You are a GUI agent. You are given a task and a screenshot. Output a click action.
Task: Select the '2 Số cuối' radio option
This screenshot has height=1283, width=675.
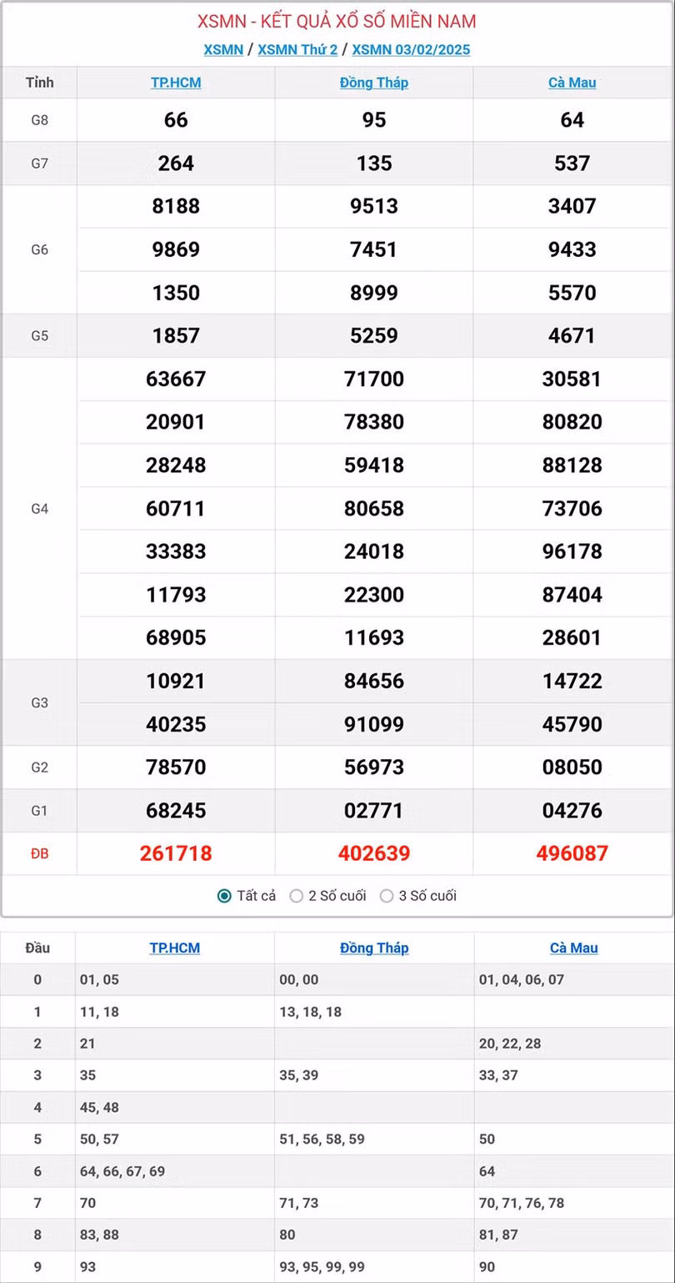coord(297,896)
